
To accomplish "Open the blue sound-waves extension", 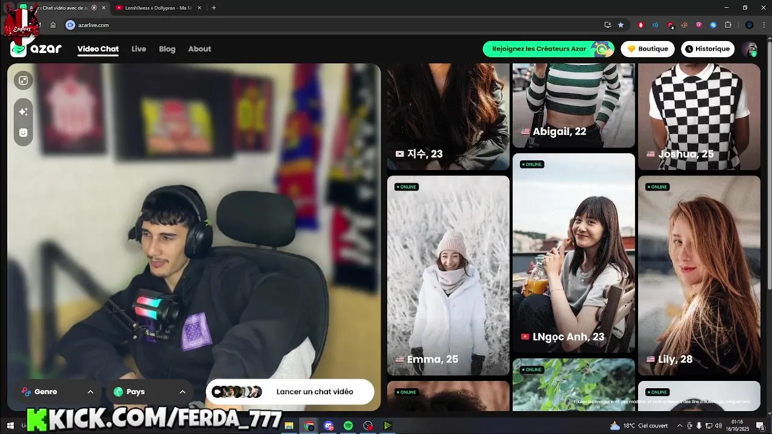I will pyautogui.click(x=655, y=25).
